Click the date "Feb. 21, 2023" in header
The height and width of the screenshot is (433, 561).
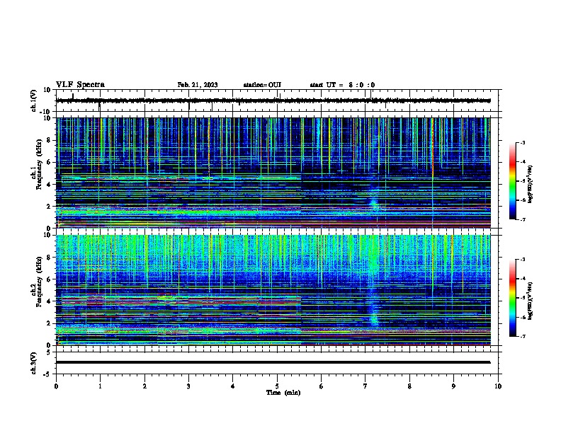tap(198, 85)
